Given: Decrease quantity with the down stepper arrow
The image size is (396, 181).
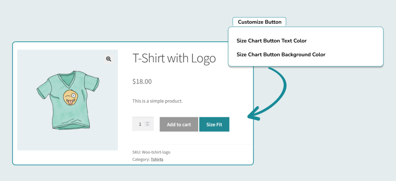Looking at the screenshot, I should click(148, 126).
